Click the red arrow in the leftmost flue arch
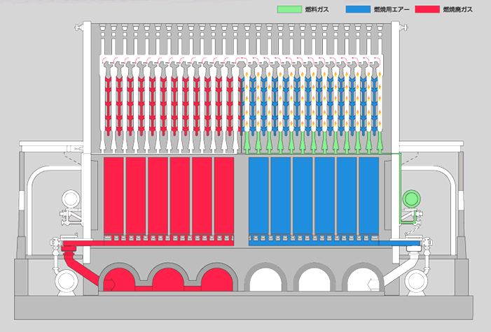 [109, 284]
